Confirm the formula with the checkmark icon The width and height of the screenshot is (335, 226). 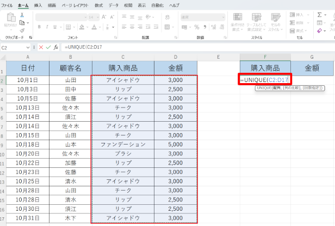click(49, 47)
